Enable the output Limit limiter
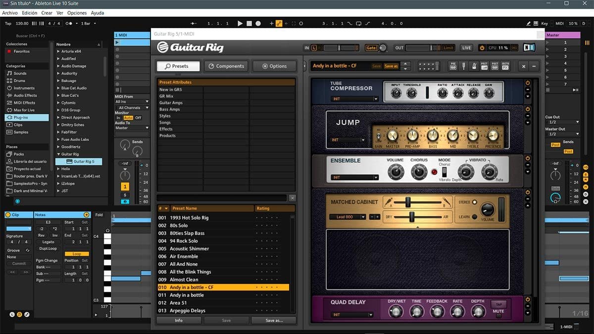Screen dimensions: 594x334 point(448,48)
